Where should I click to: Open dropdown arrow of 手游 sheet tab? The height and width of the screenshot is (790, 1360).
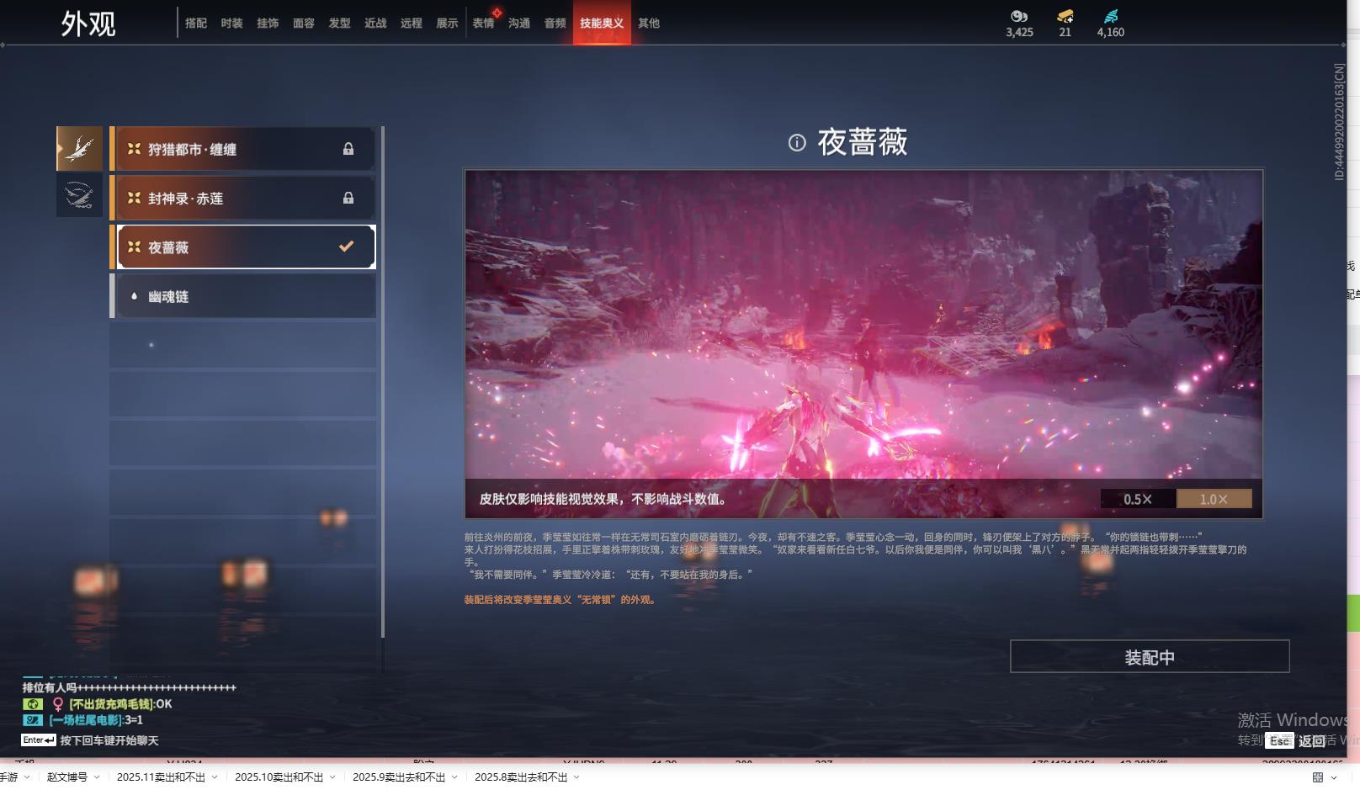(27, 777)
